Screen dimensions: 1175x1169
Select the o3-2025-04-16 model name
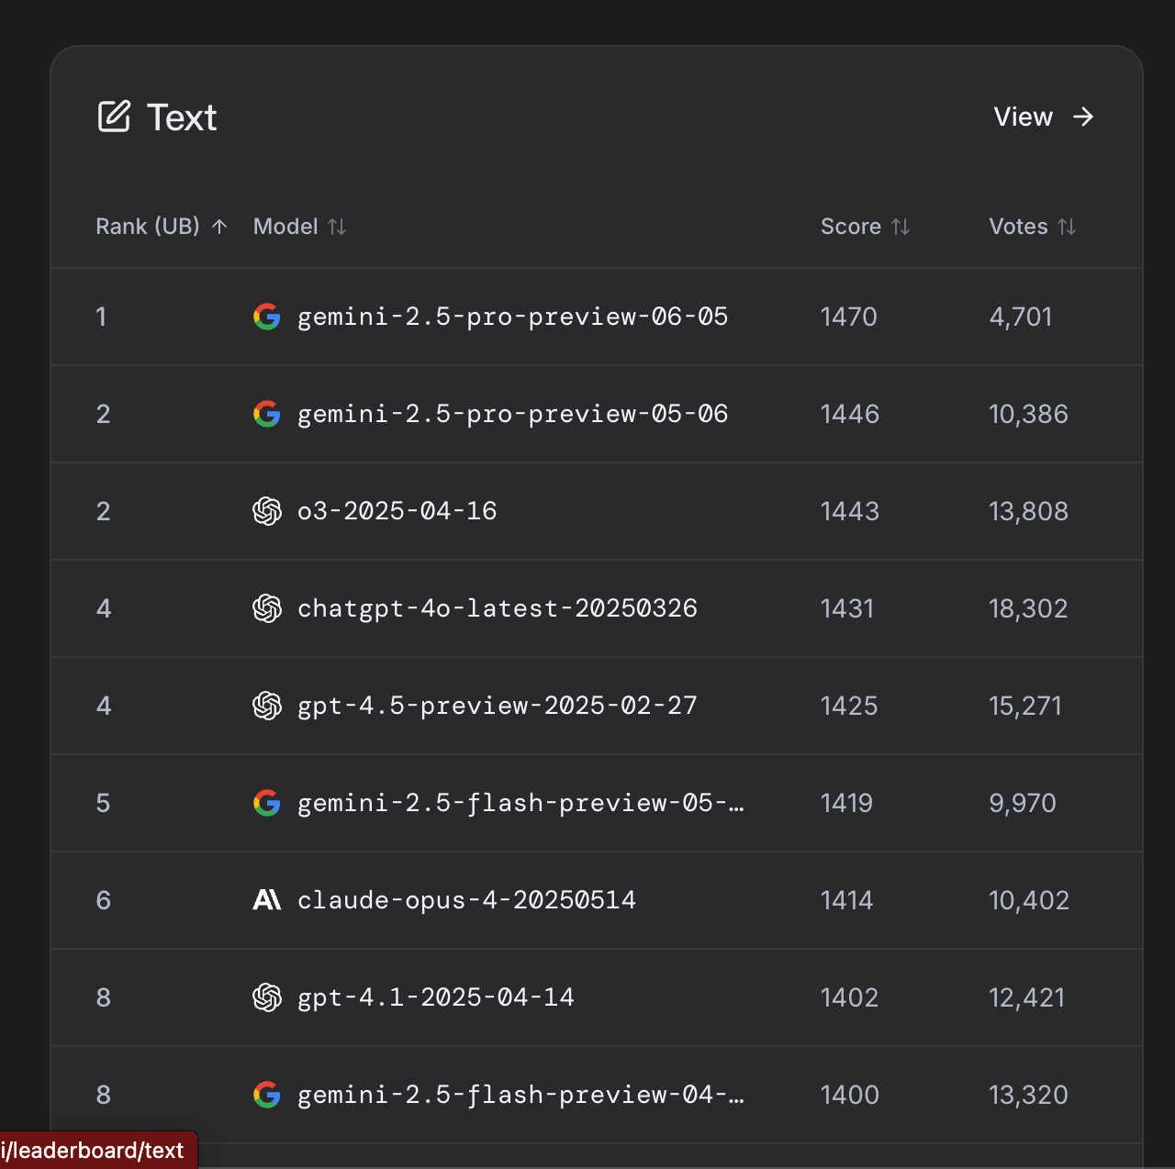pos(397,511)
